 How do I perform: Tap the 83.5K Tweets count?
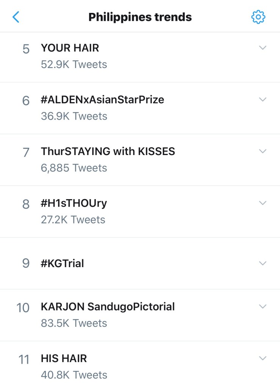point(74,323)
